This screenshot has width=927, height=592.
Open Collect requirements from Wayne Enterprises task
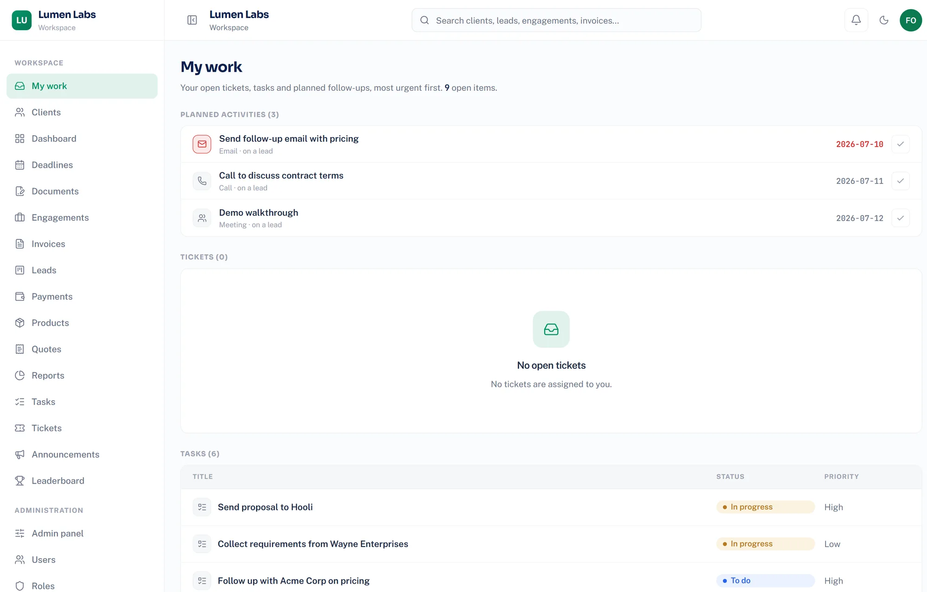point(313,544)
